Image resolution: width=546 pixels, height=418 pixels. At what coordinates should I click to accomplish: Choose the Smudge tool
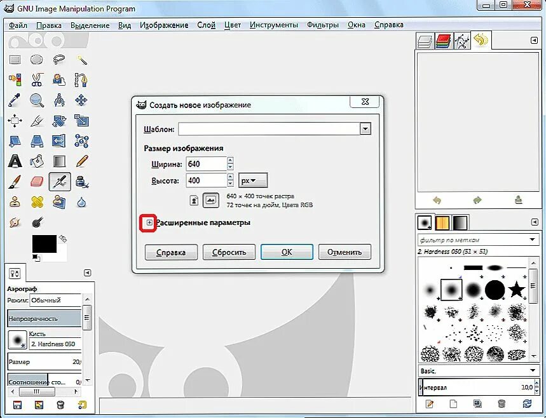click(15, 222)
